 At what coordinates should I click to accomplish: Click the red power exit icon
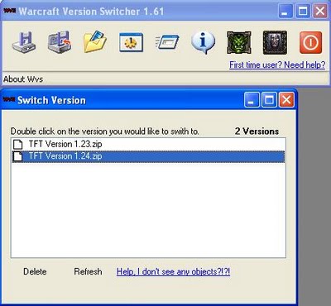coord(310,42)
